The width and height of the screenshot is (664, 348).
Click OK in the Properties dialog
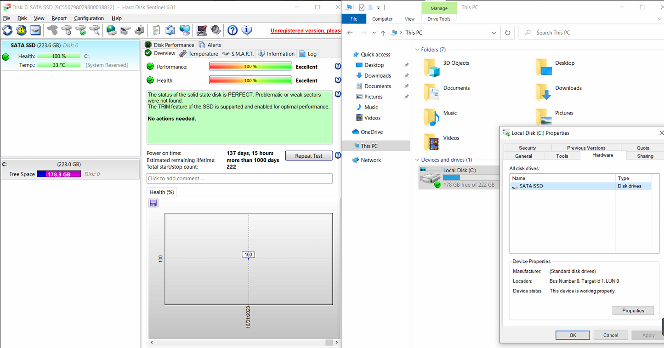pyautogui.click(x=573, y=335)
